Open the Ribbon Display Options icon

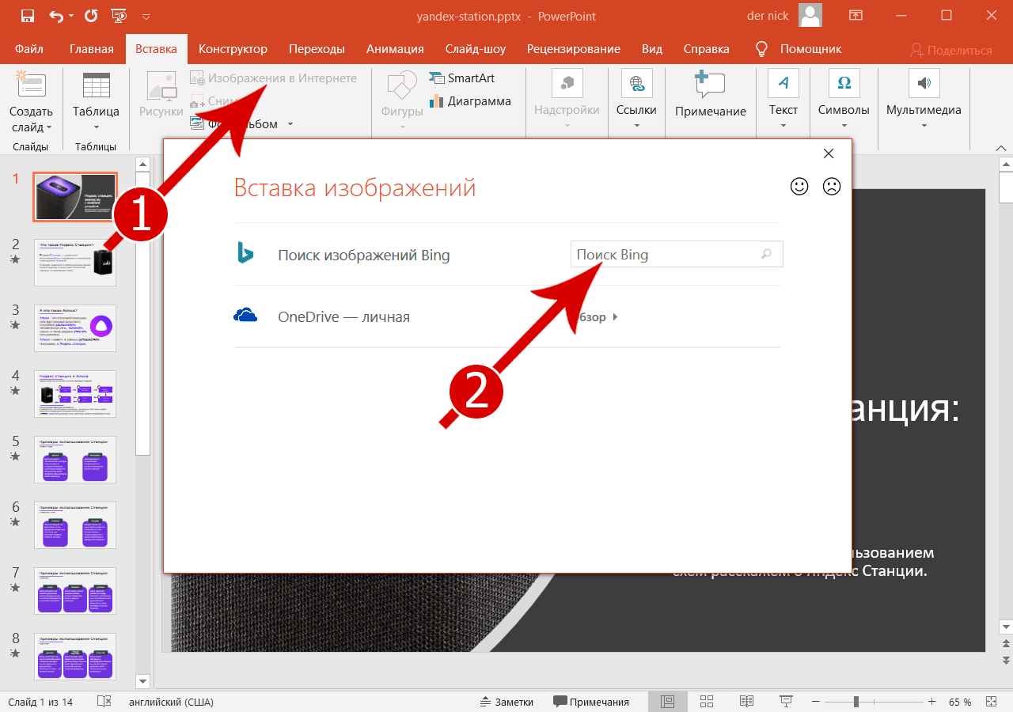coord(856,16)
